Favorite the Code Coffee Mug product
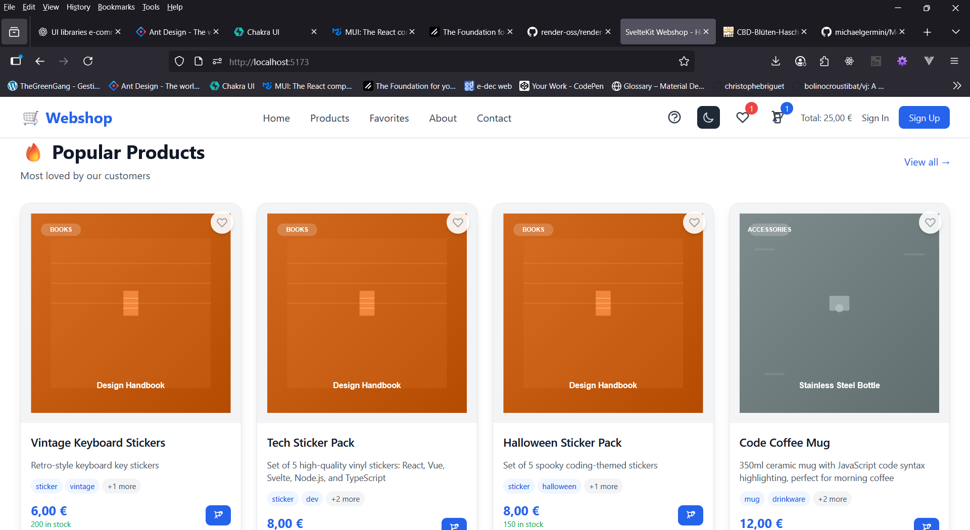The width and height of the screenshot is (970, 530). click(x=930, y=223)
